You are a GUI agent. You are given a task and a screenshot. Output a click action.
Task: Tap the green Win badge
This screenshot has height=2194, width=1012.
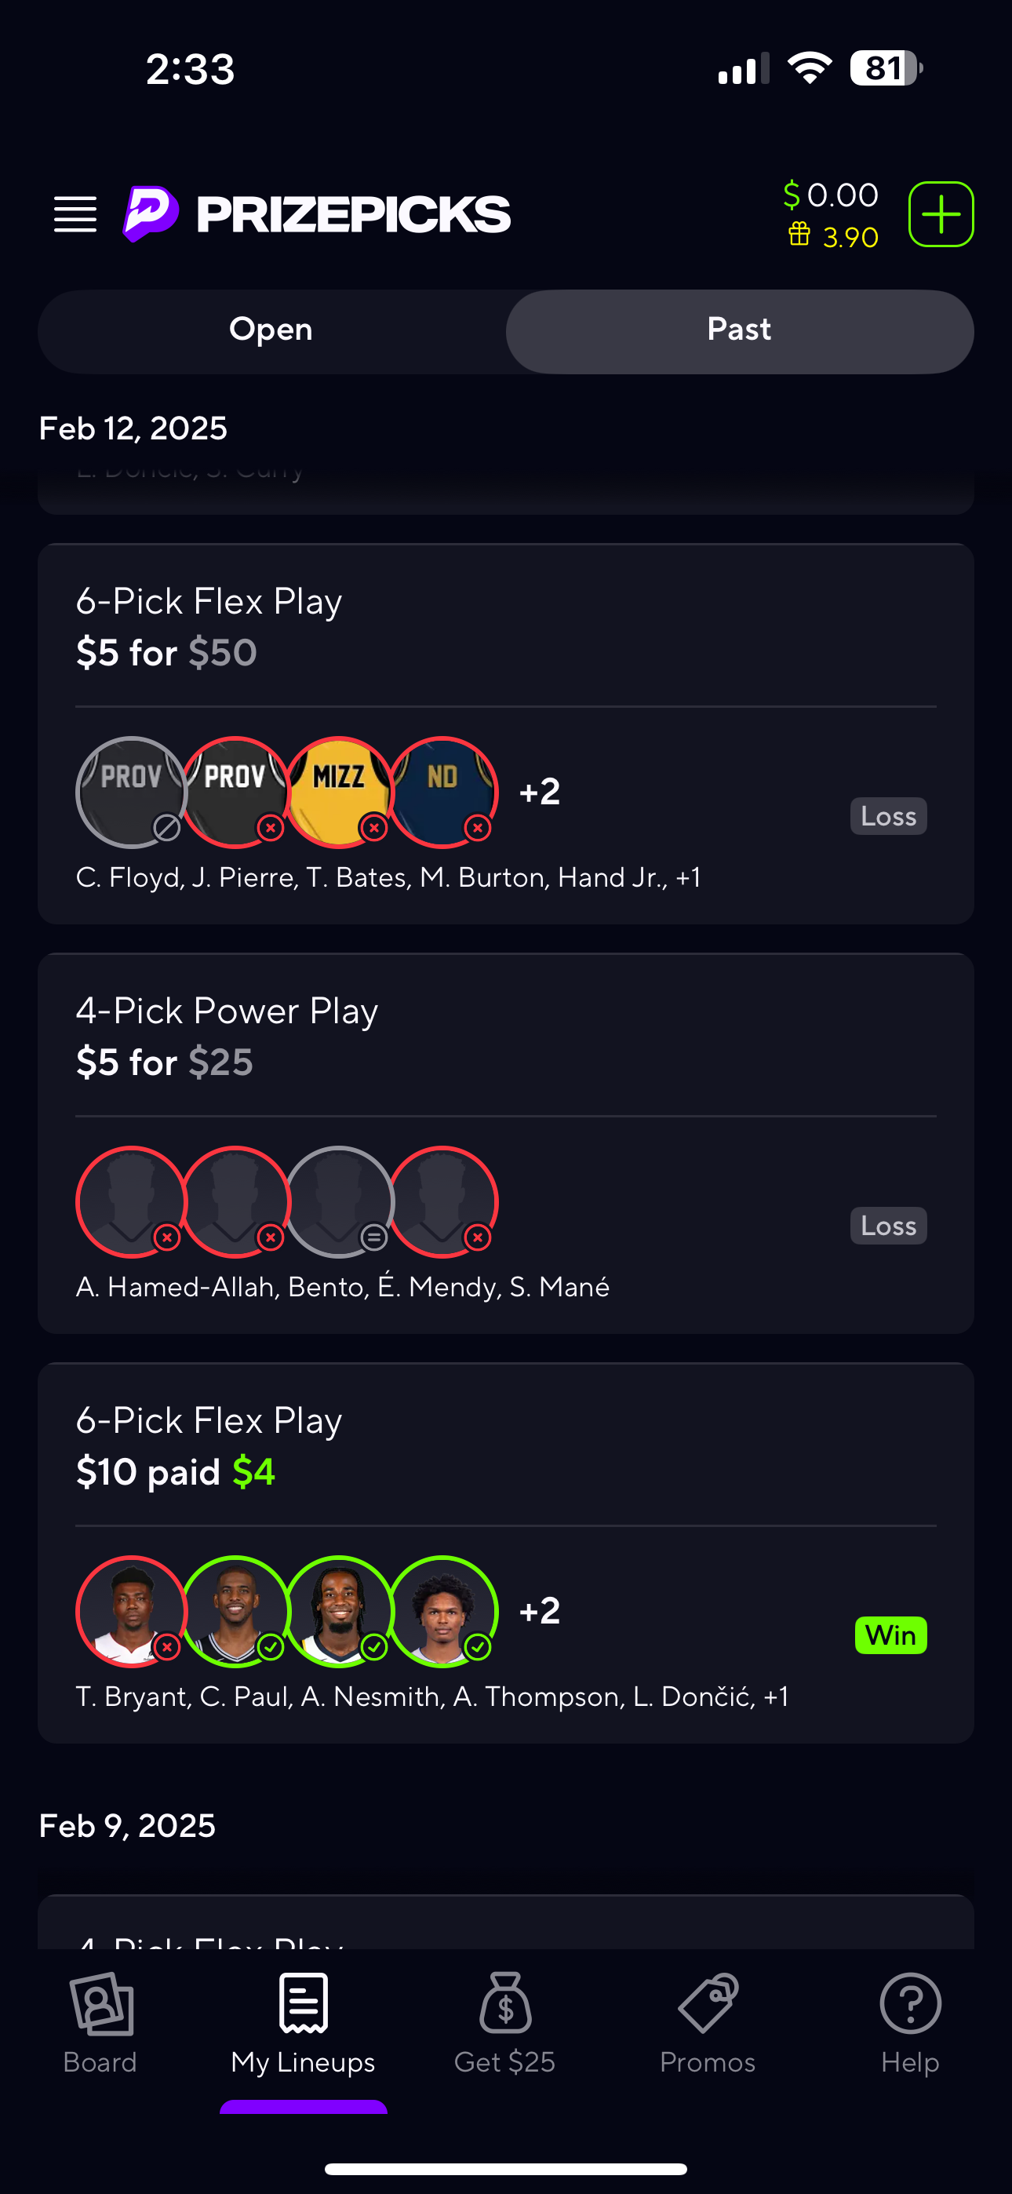tap(890, 1635)
